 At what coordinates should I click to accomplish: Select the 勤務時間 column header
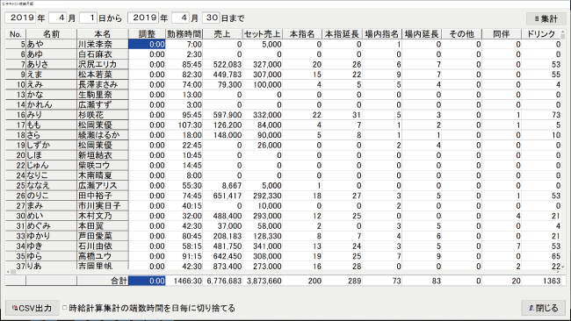(x=184, y=34)
